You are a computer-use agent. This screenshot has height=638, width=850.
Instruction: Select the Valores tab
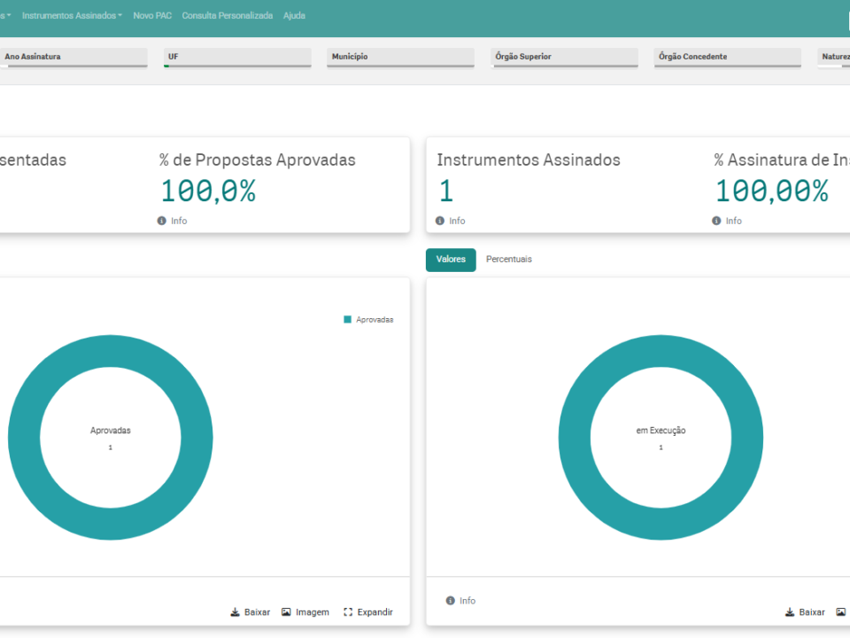click(451, 260)
